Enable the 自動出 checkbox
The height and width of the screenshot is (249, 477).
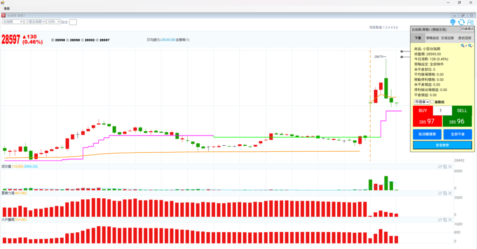coord(433,102)
